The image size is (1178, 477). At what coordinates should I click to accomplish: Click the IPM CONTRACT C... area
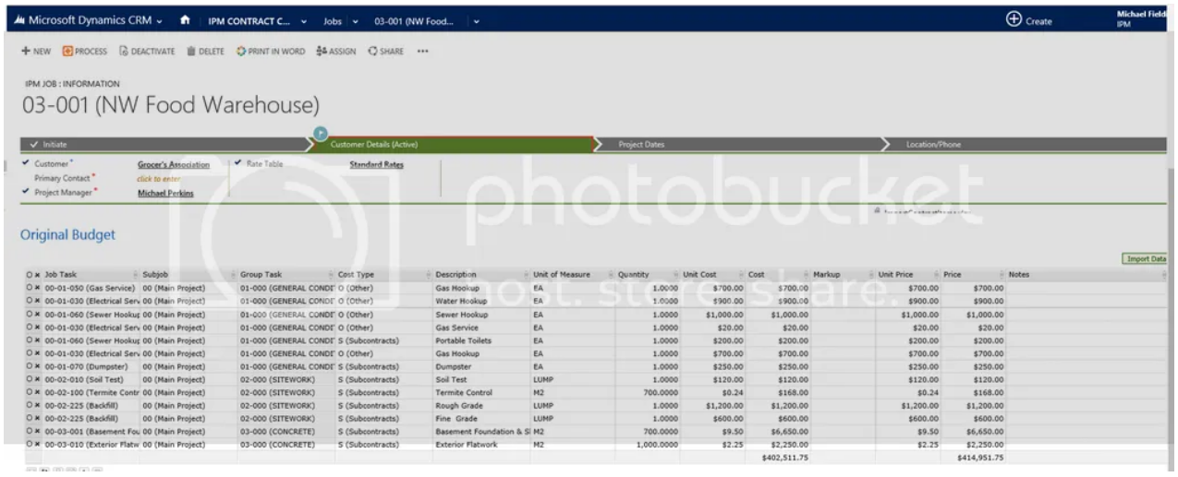coord(249,20)
